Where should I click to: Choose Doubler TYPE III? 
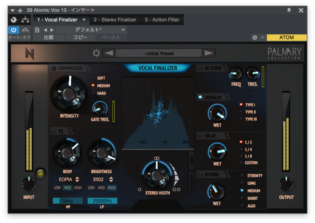tap(241, 119)
